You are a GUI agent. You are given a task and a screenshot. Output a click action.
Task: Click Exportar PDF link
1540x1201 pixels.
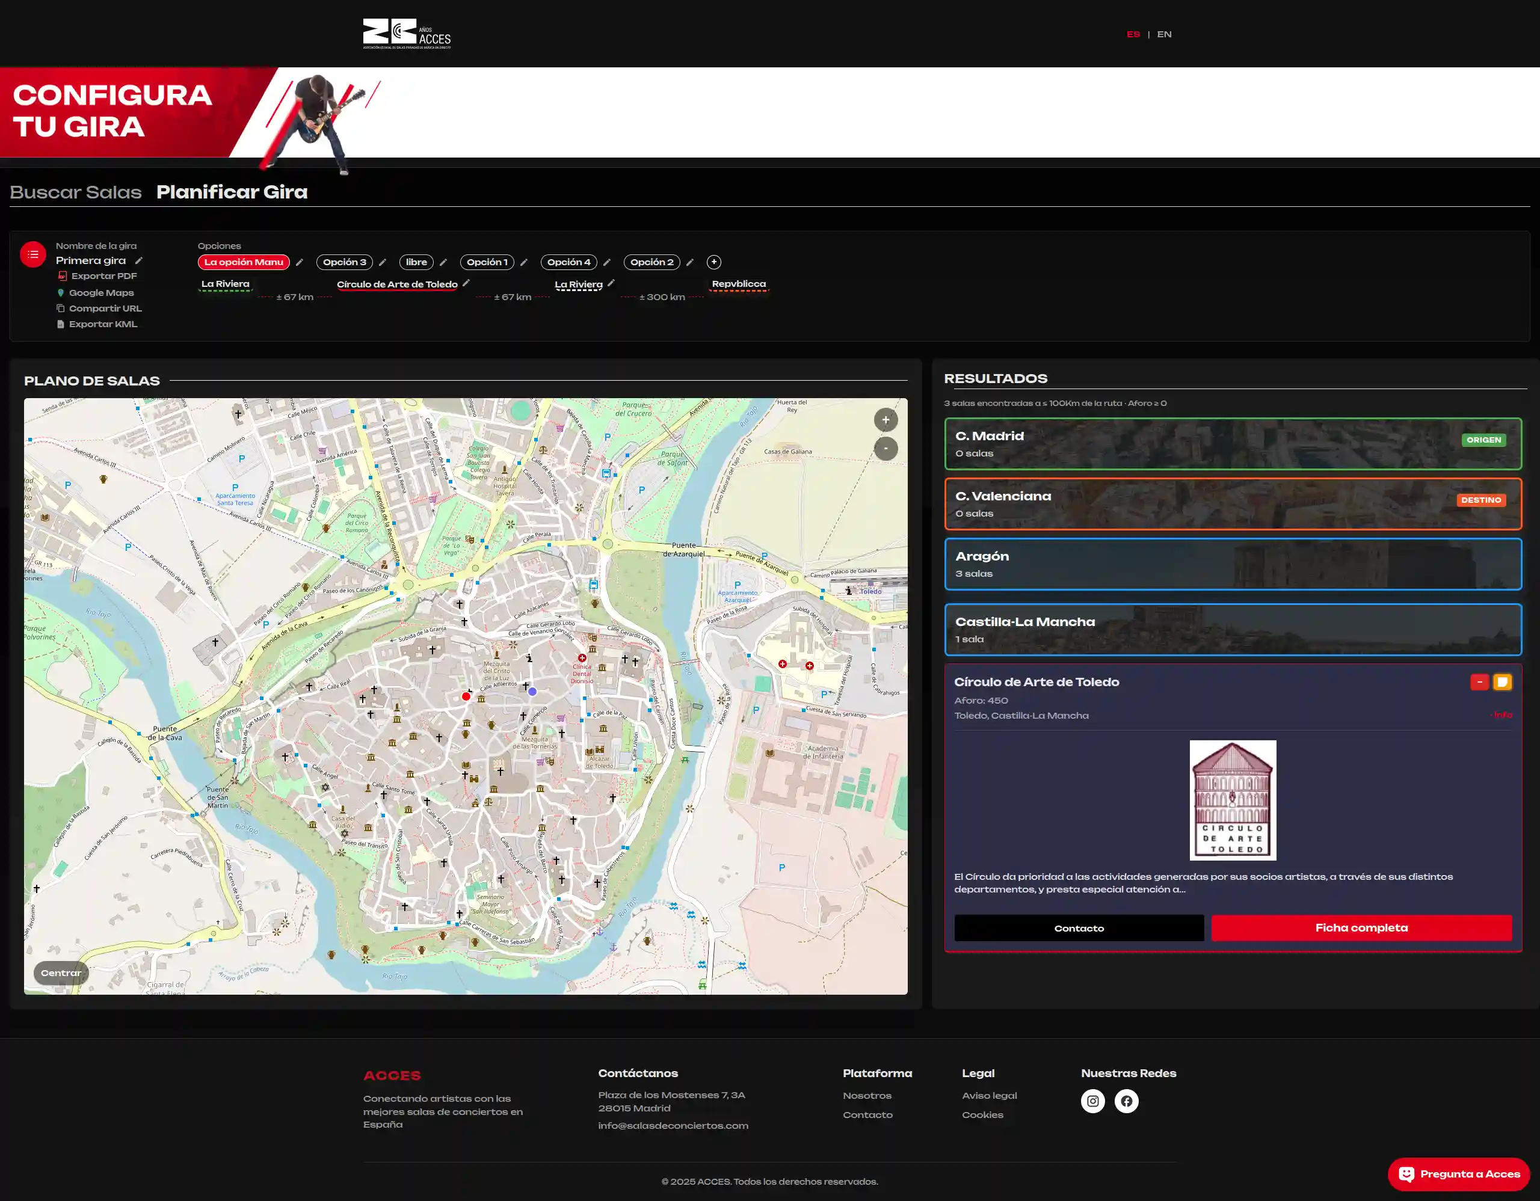103,276
